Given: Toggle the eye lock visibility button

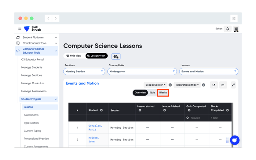Looking at the screenshot, I should [x=116, y=56].
